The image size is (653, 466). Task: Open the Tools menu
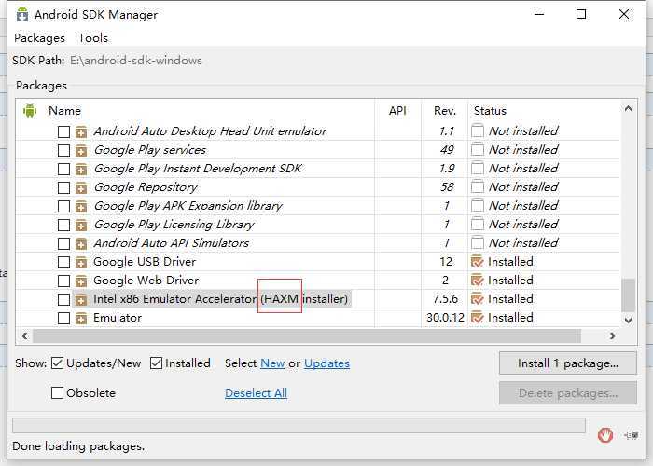tap(93, 38)
